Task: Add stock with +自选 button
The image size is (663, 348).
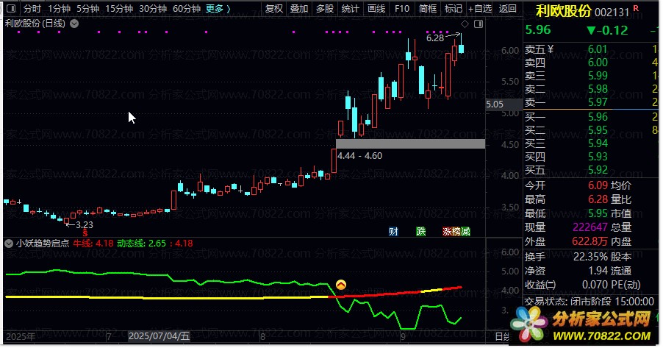Action: pos(480,9)
